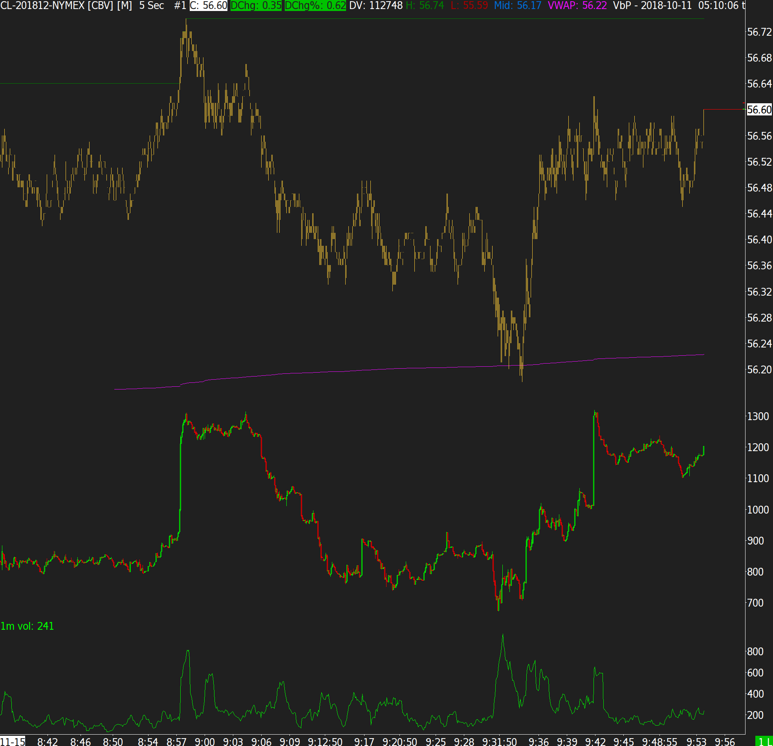The height and width of the screenshot is (746, 773).
Task: Click the 8:57 time axis label
Action: point(176,741)
